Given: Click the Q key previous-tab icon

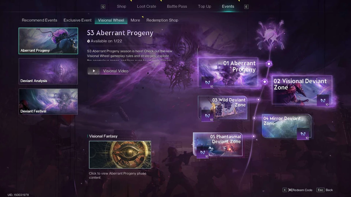Looking at the screenshot, I should point(103,7).
